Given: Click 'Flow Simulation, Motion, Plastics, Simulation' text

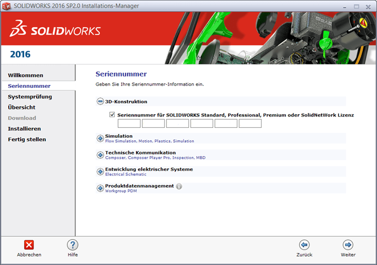Looking at the screenshot, I should tap(149, 141).
